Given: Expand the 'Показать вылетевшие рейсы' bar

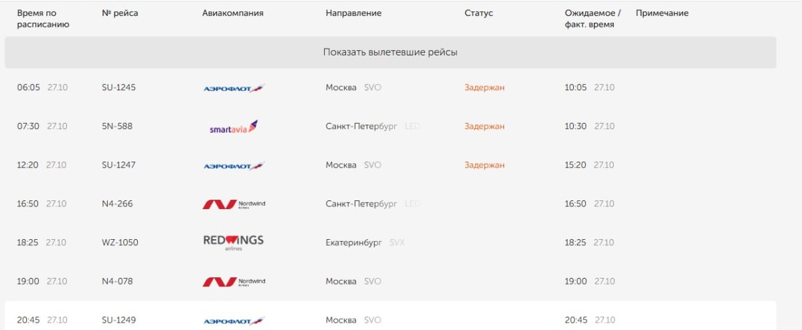Looking at the screenshot, I should tap(390, 52).
